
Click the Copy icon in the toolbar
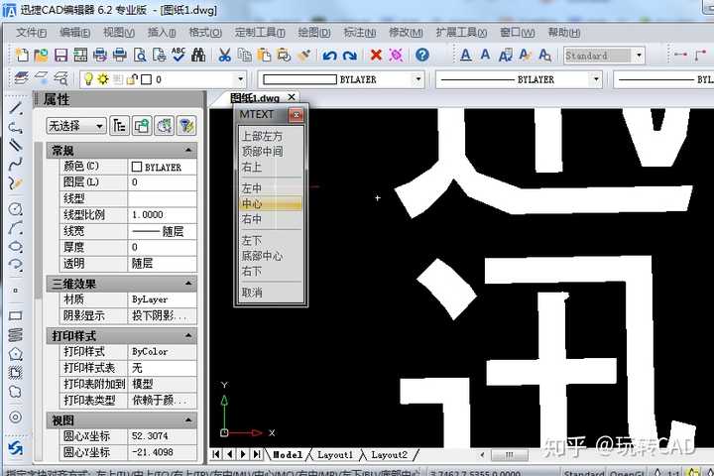coord(245,56)
